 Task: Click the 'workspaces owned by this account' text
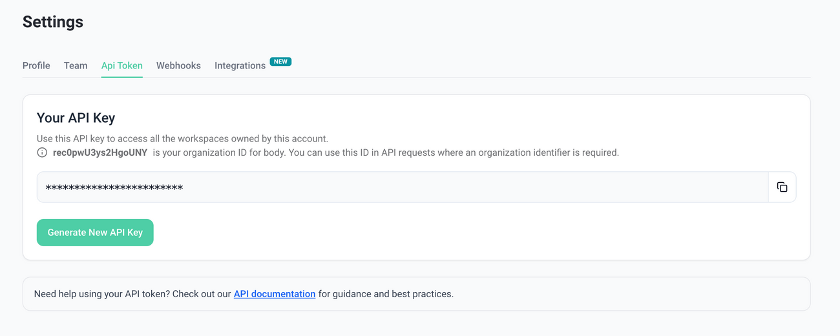pos(257,139)
